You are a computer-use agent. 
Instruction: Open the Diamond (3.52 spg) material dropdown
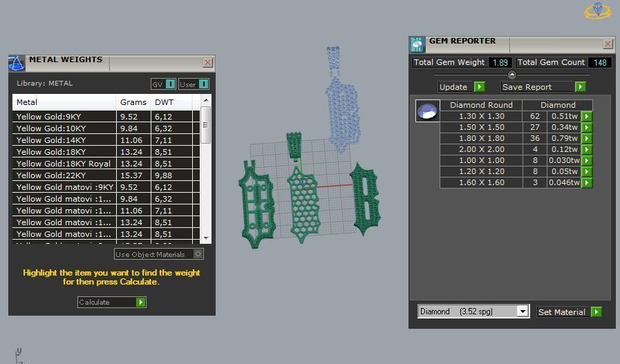523,312
